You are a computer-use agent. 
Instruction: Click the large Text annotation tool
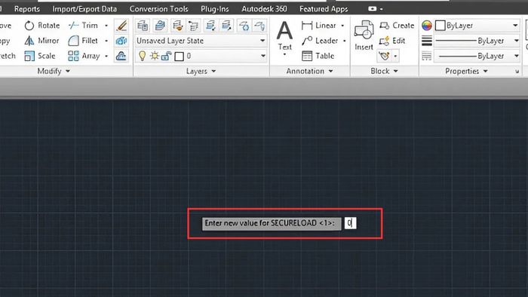[x=284, y=35]
